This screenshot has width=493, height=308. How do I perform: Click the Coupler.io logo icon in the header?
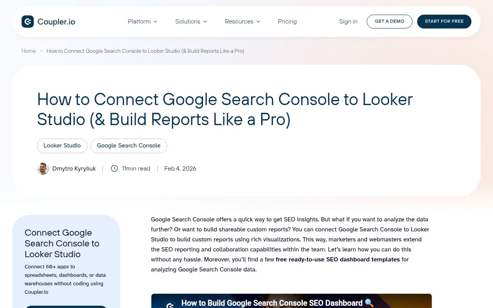pos(28,22)
